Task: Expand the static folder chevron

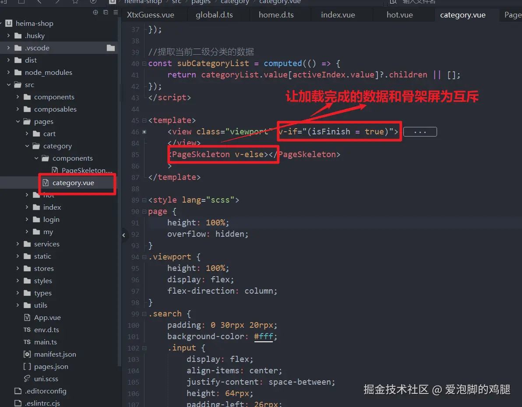Action: pyautogui.click(x=18, y=256)
